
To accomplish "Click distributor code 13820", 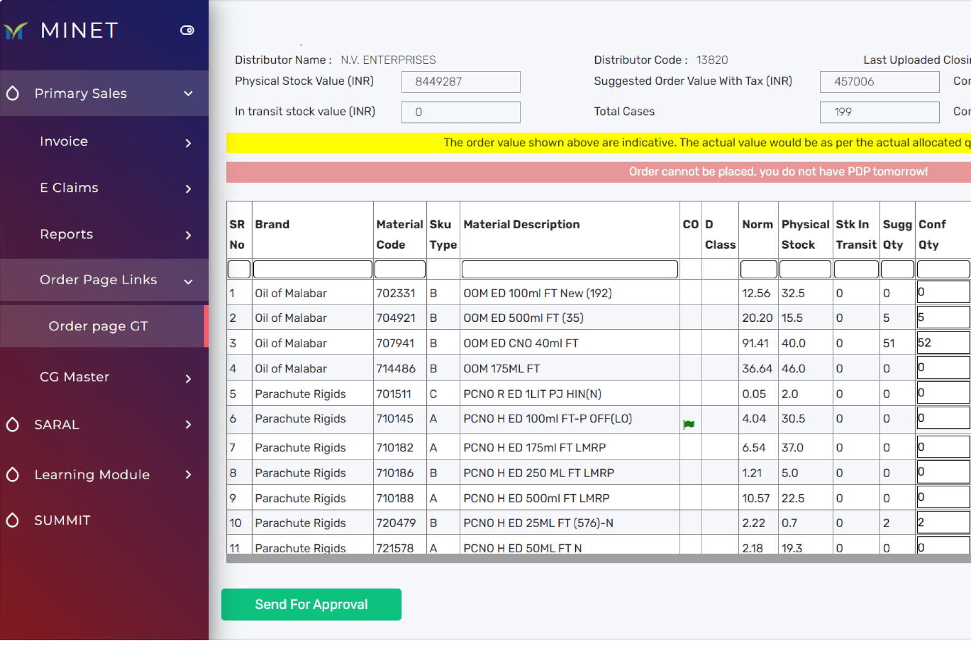I will (712, 60).
